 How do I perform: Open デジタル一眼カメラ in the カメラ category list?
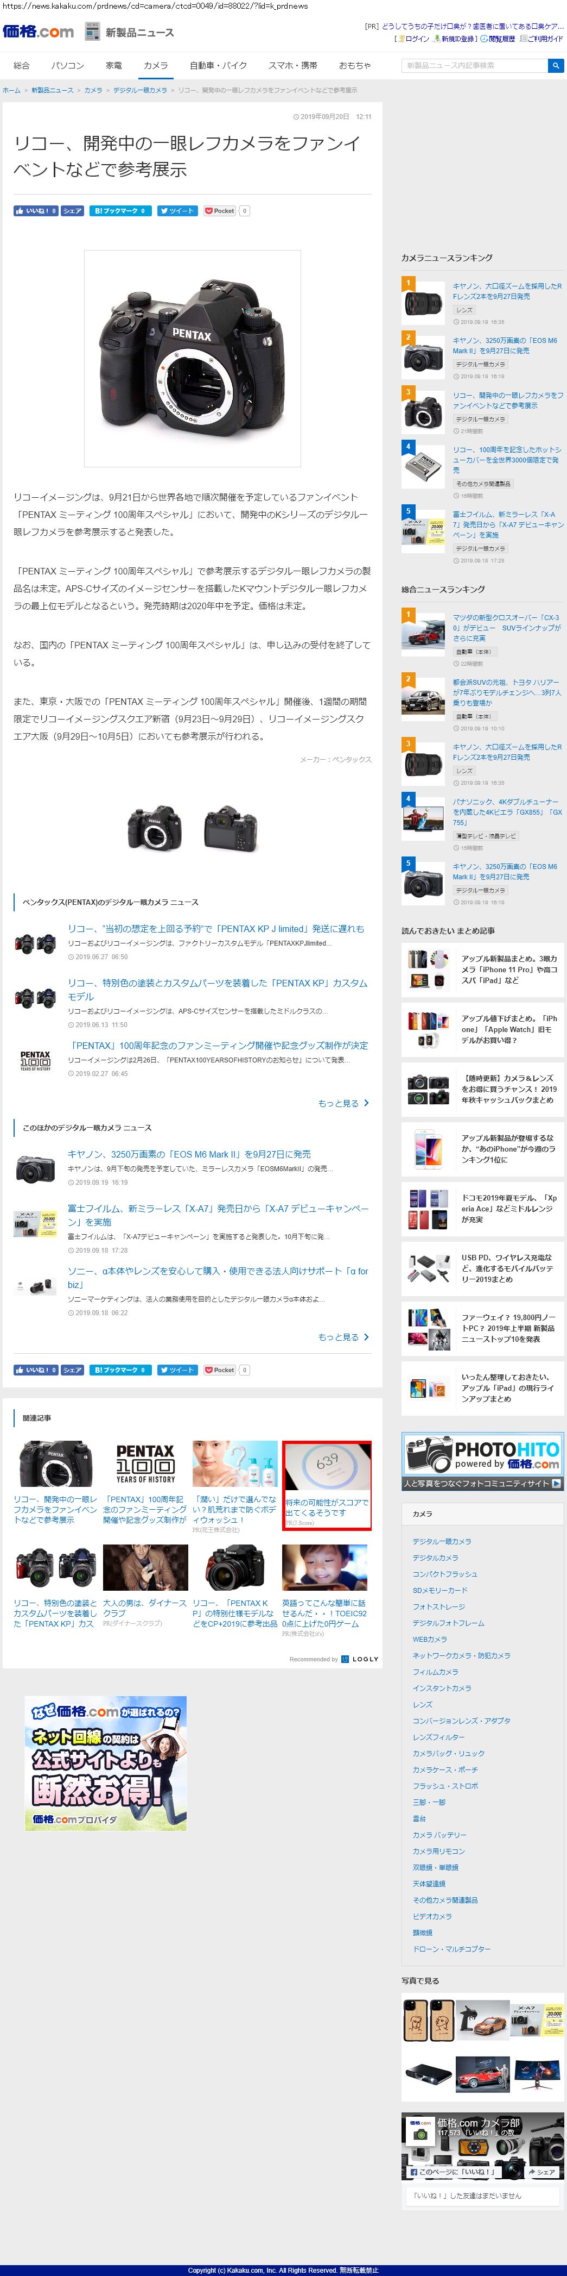point(442,1542)
